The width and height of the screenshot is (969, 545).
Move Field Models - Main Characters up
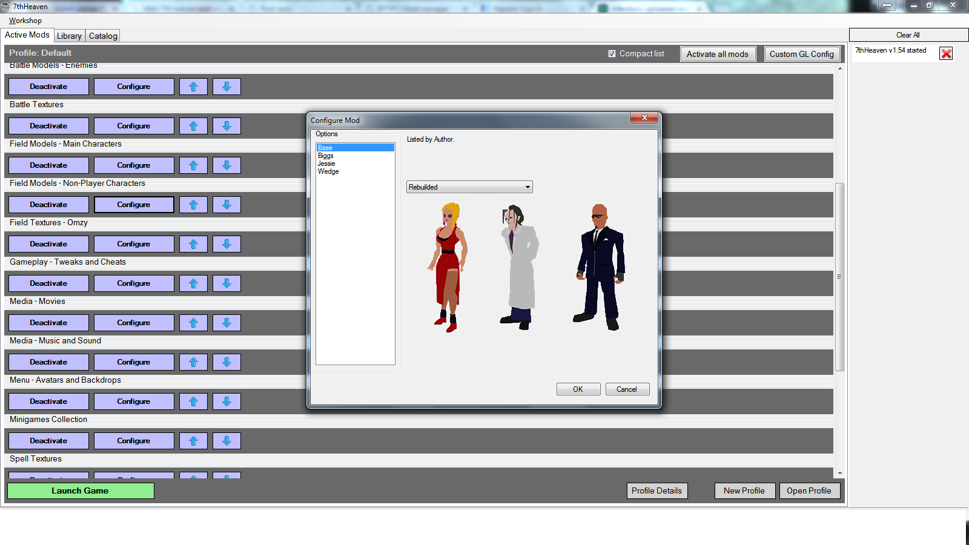pyautogui.click(x=194, y=165)
